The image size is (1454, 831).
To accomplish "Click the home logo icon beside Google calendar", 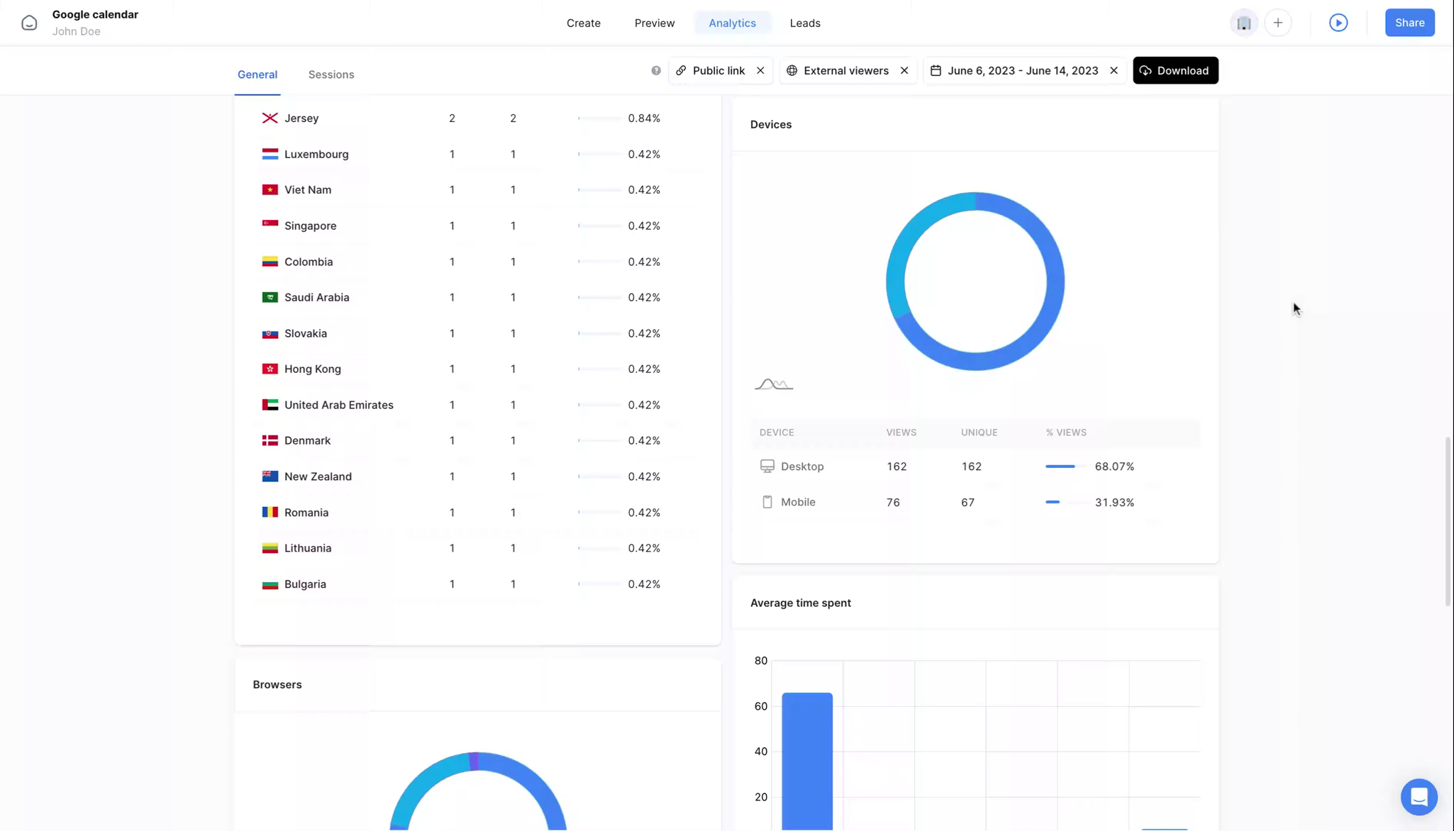I will (x=29, y=23).
